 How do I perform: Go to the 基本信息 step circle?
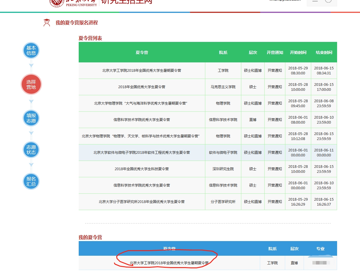(x=31, y=50)
